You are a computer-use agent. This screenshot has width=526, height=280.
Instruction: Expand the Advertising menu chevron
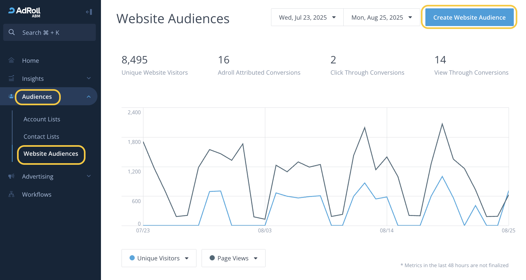click(89, 176)
